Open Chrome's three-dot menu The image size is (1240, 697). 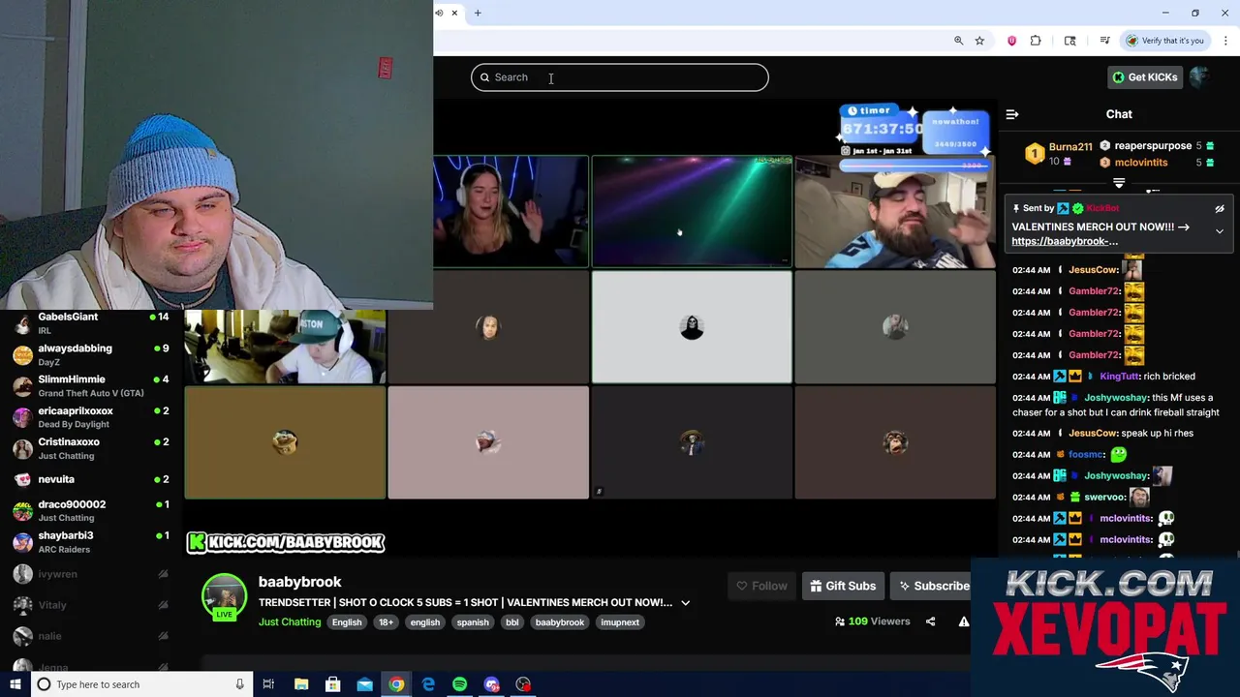tap(1225, 41)
